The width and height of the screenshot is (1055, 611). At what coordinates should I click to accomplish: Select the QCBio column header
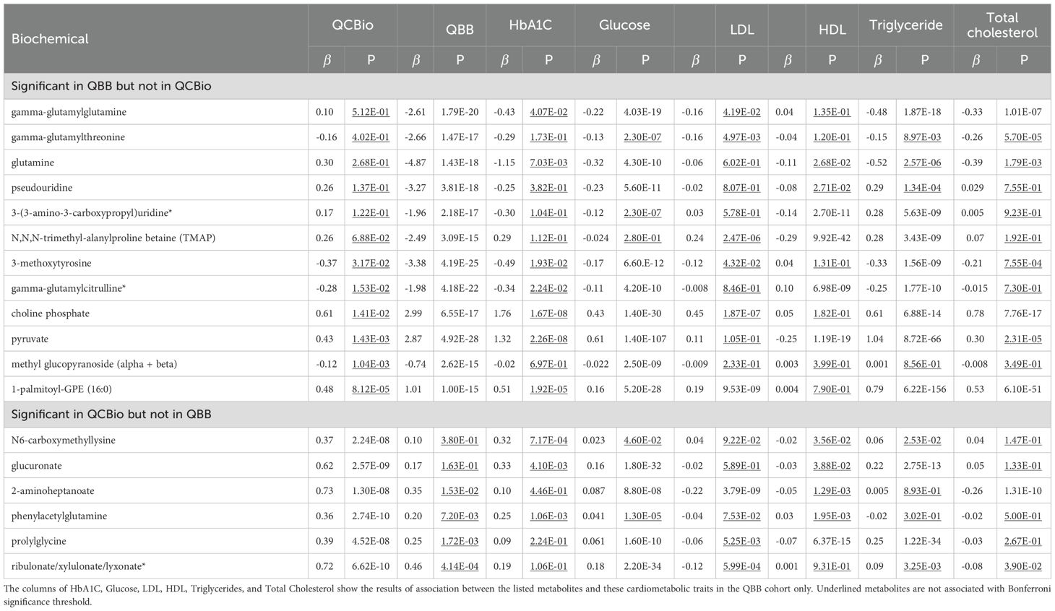click(353, 25)
